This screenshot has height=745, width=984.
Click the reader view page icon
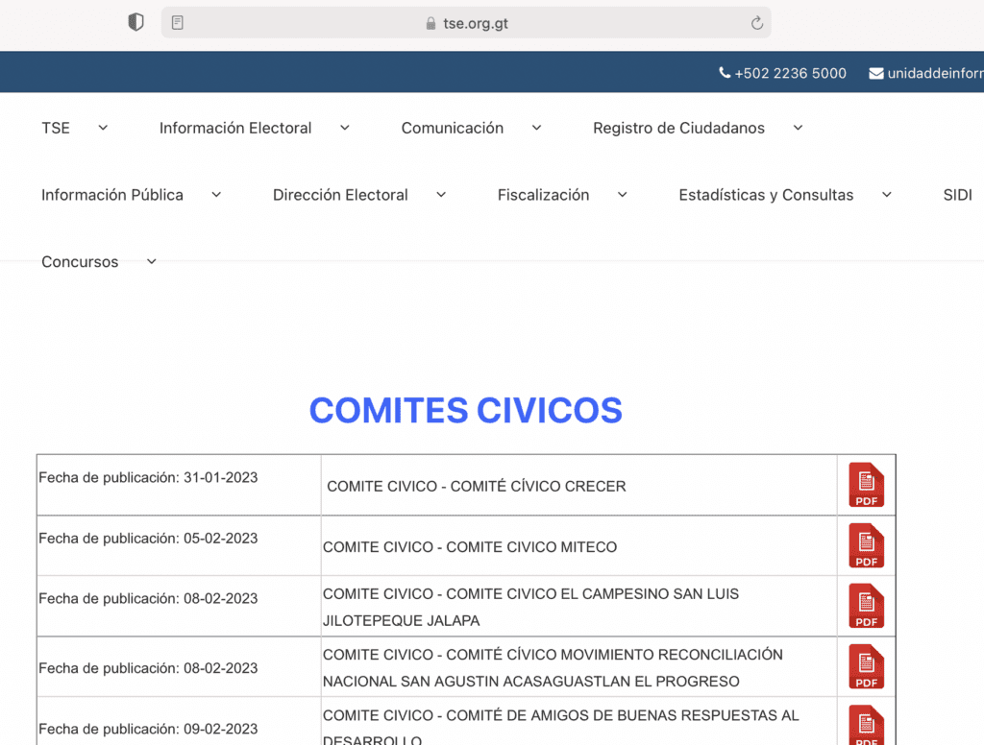point(178,23)
